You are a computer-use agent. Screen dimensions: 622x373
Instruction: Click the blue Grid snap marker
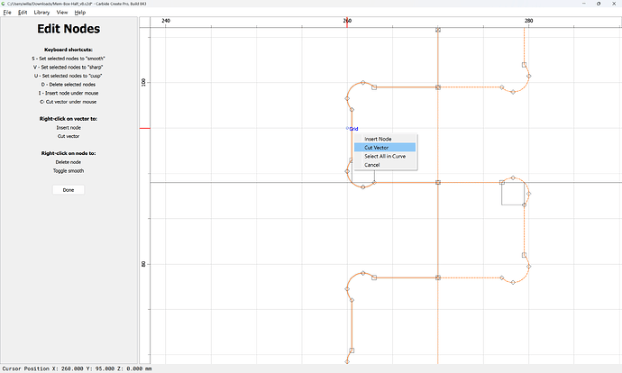pyautogui.click(x=352, y=129)
